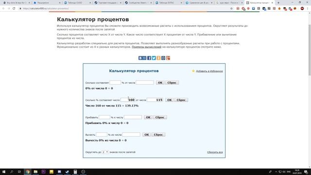Screen dimensions: 311x175
Task: Click the field containing 160
Action: coord(128,100)
